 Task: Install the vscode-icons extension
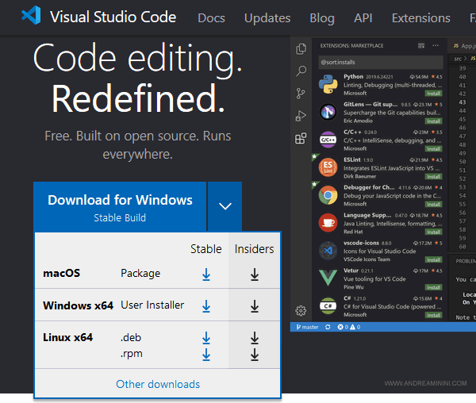tap(433, 259)
